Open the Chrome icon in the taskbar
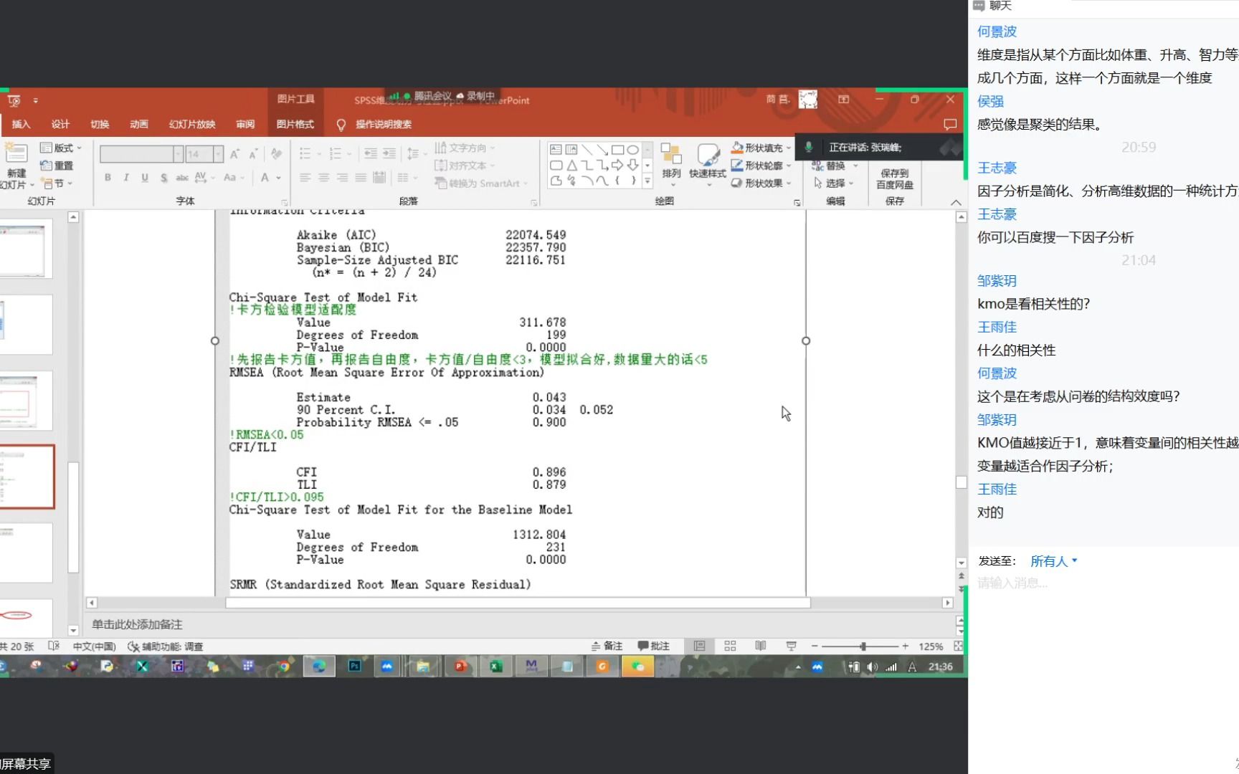The image size is (1239, 774). click(284, 666)
